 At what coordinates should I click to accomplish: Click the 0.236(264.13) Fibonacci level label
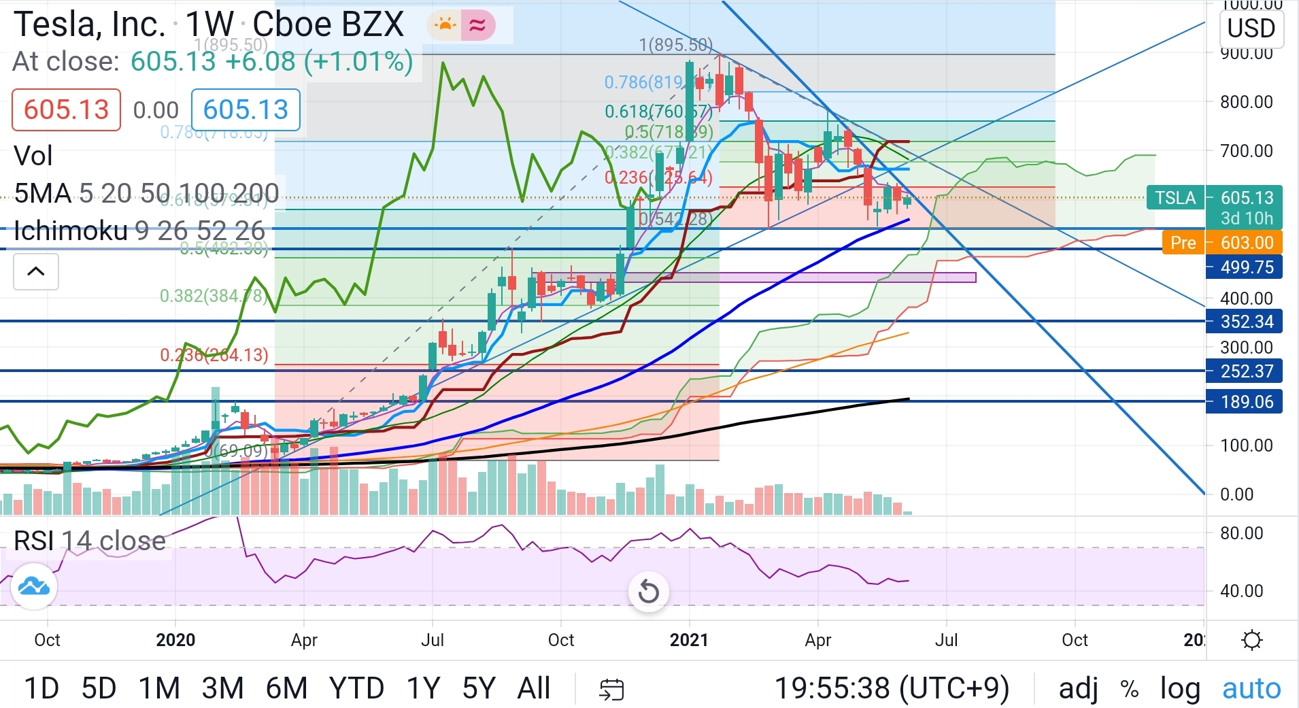point(214,355)
